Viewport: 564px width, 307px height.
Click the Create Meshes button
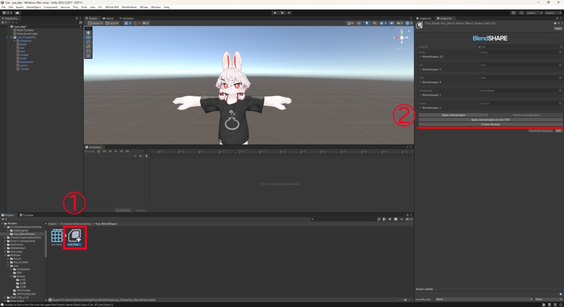point(490,125)
